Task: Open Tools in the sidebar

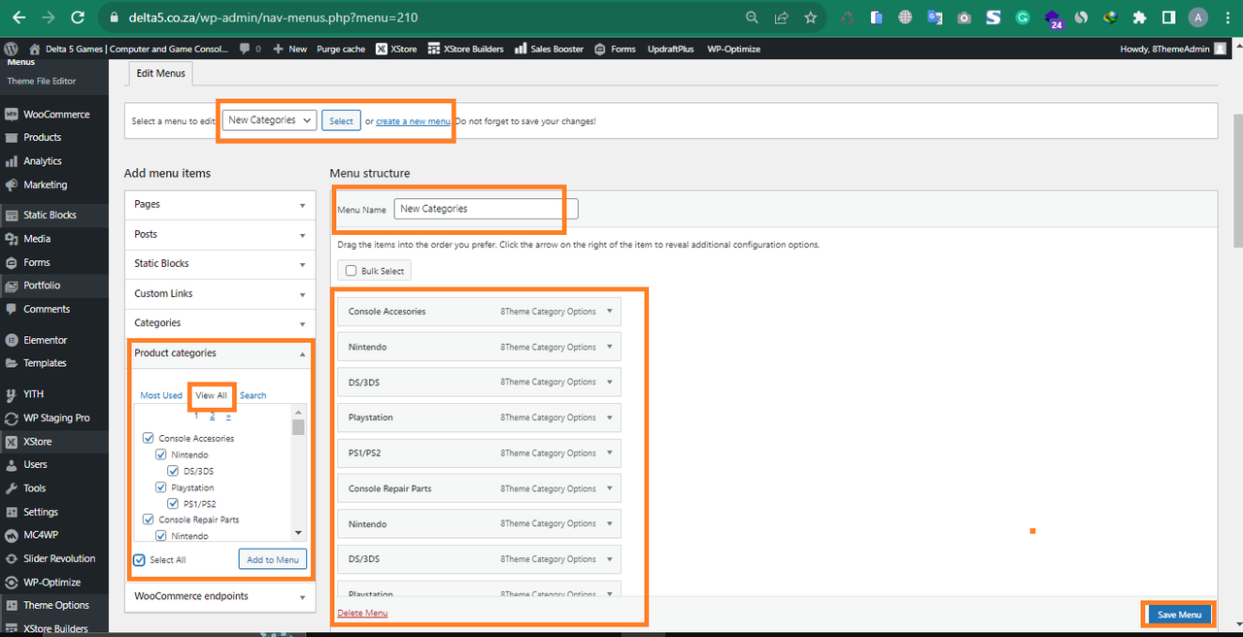Action: (34, 488)
